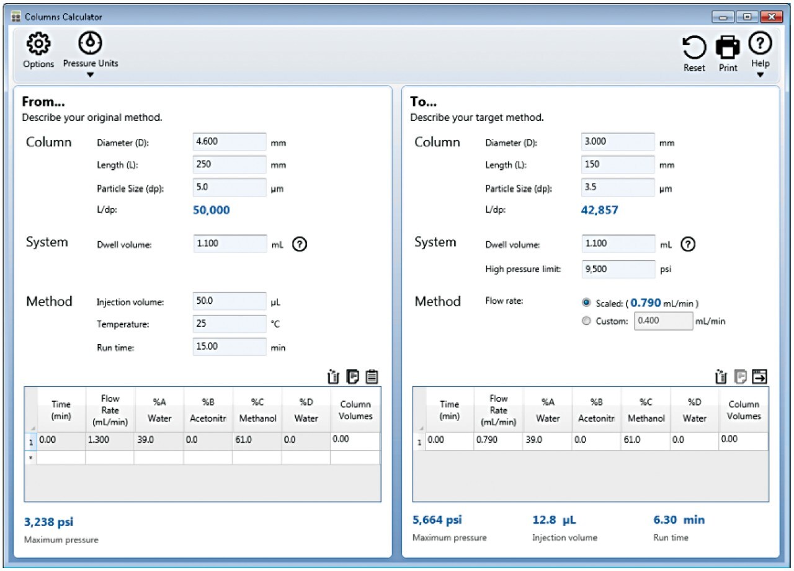This screenshot has height=571, width=794.
Task: Open the Options gear icon
Action: 38,45
